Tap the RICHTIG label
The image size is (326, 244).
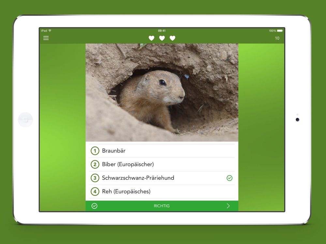point(162,206)
